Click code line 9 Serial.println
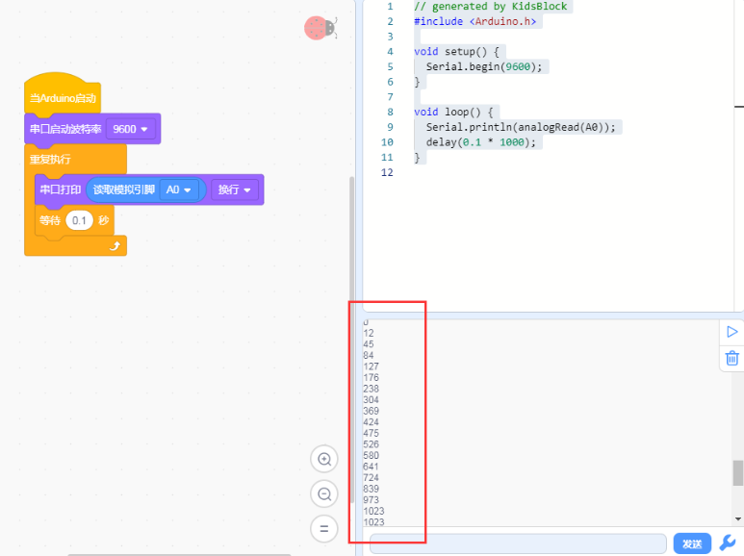 [520, 127]
